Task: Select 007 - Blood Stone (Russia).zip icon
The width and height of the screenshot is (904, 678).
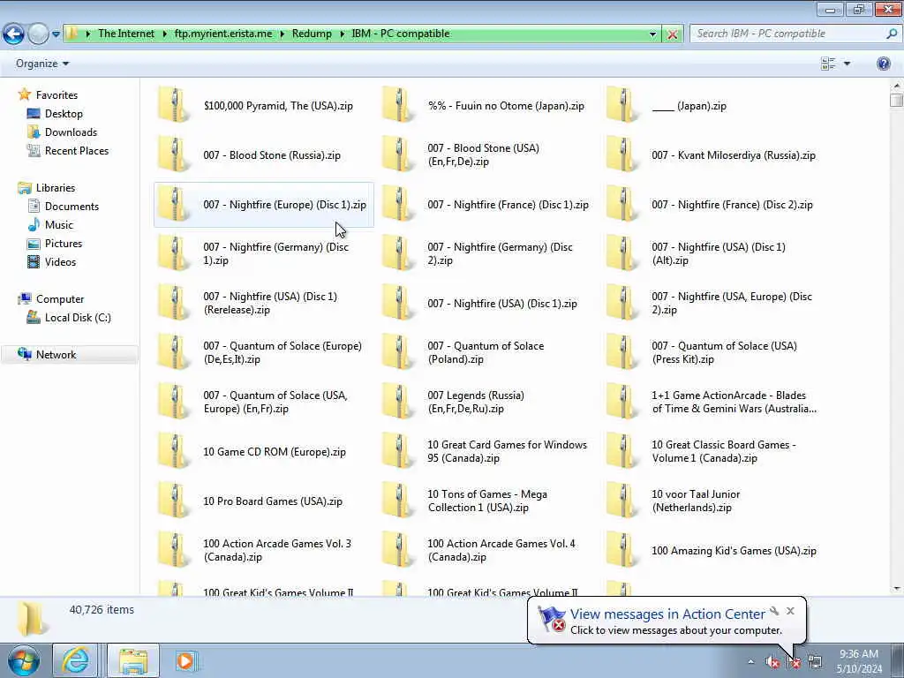Action: click(173, 154)
